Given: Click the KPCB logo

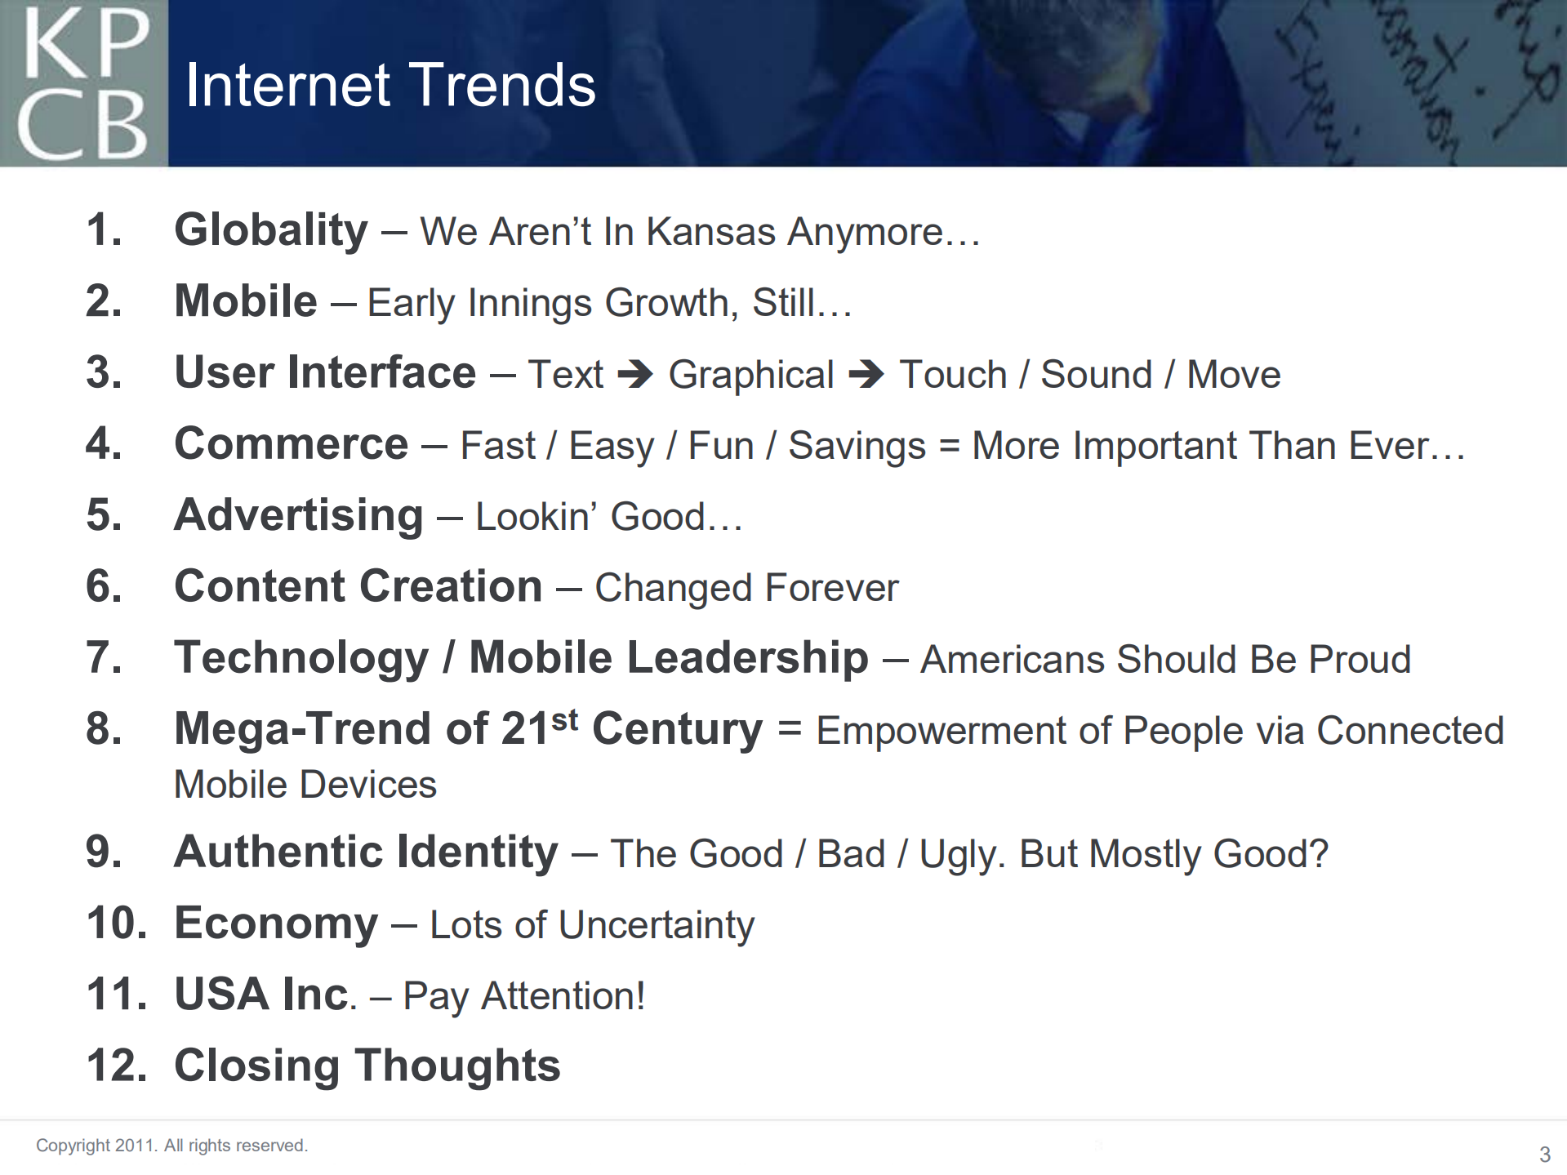Looking at the screenshot, I should click(x=83, y=83).
